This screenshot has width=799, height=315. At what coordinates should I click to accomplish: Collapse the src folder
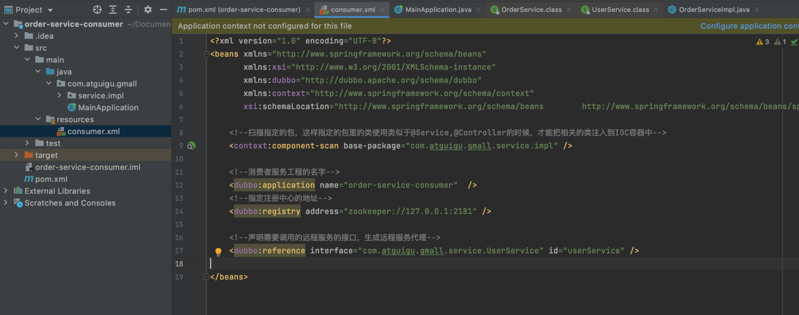(16, 48)
